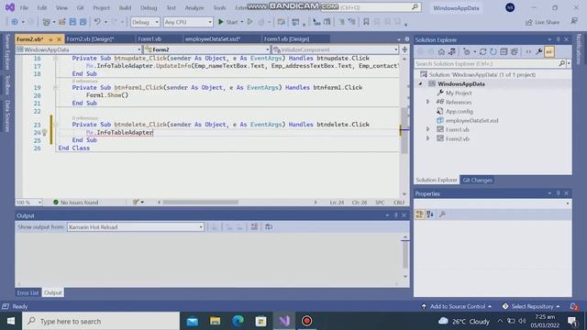The height and width of the screenshot is (330, 587).
Task: Click the Properties wrench in Solution Explorer
Action: coord(538,52)
